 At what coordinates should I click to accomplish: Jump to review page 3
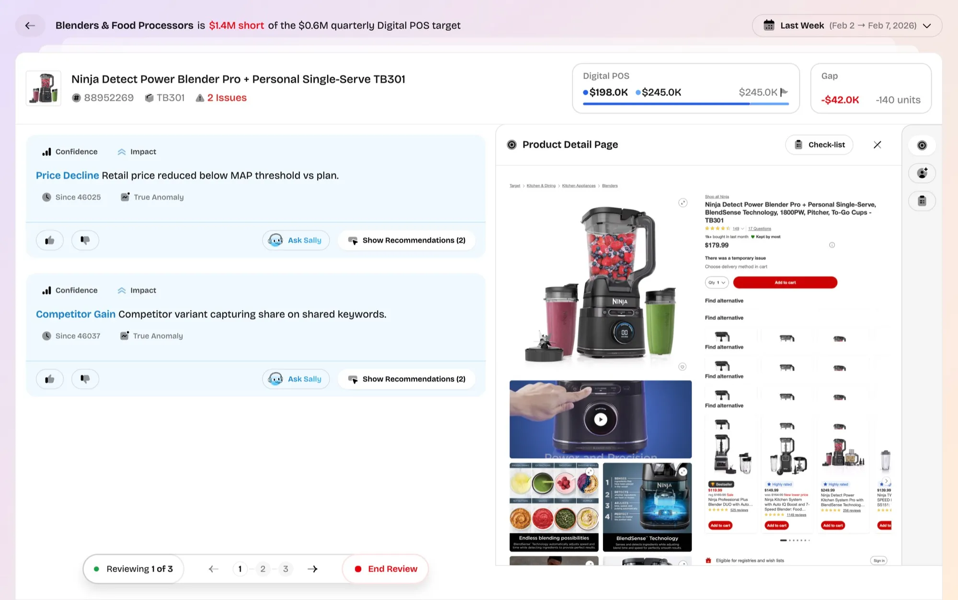[x=286, y=569]
